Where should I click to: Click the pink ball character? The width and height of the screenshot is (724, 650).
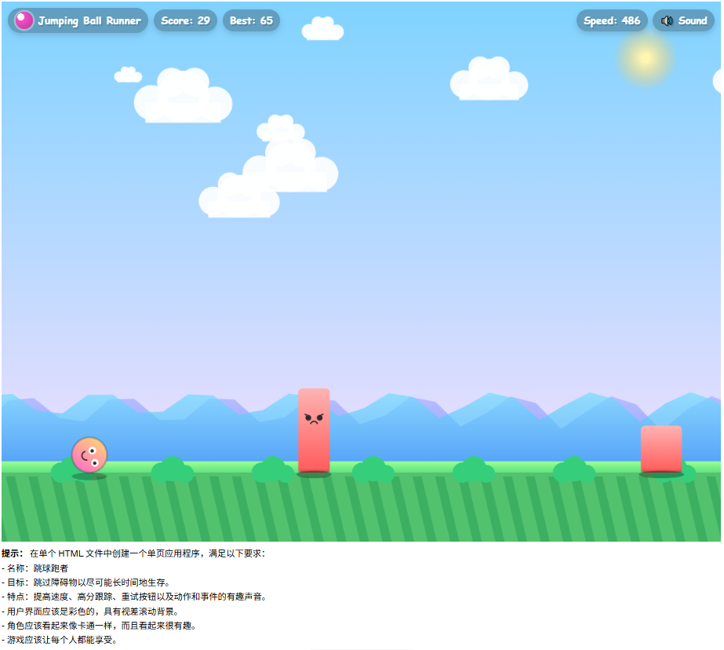(89, 455)
